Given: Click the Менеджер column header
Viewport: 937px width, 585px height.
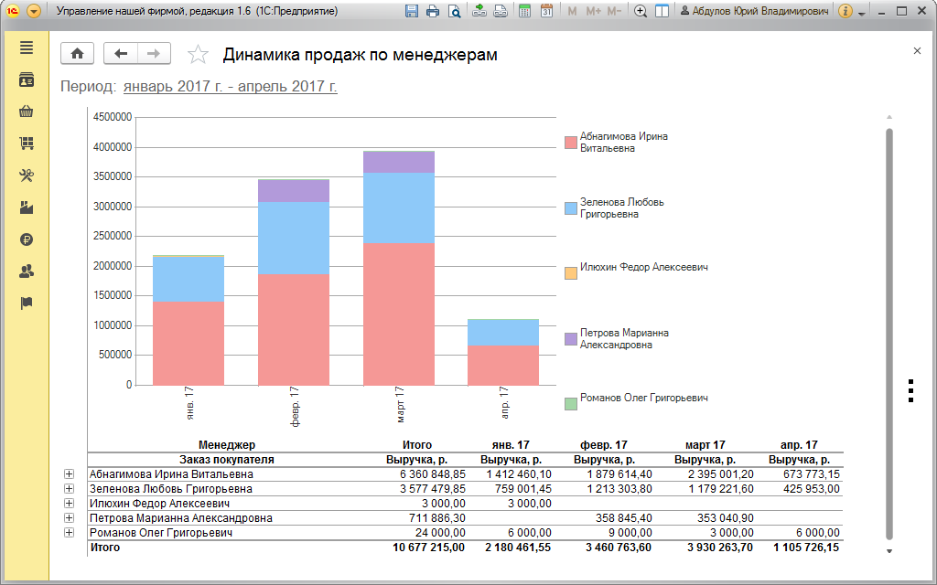Looking at the screenshot, I should [x=227, y=445].
